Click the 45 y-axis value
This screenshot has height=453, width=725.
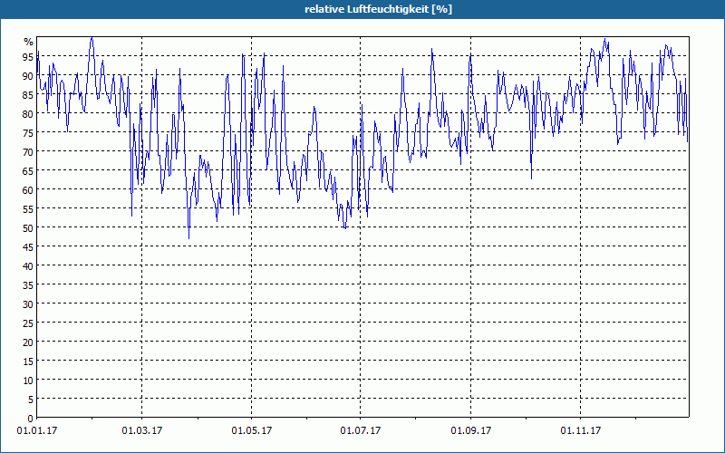click(x=28, y=246)
